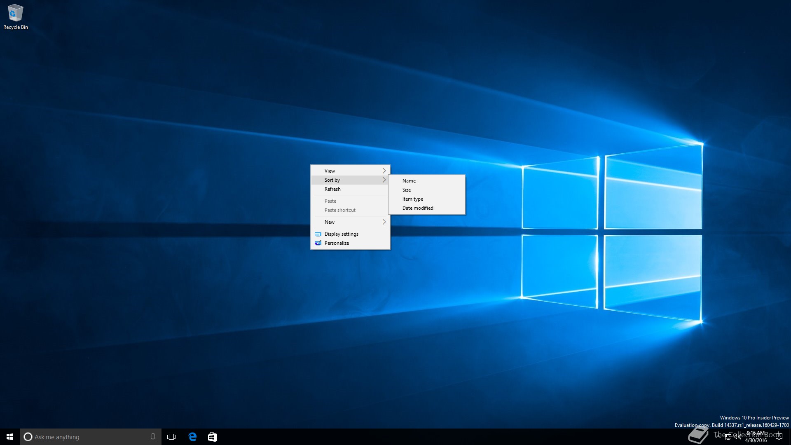Sort by Date modified
The height and width of the screenshot is (445, 791).
tap(418, 208)
